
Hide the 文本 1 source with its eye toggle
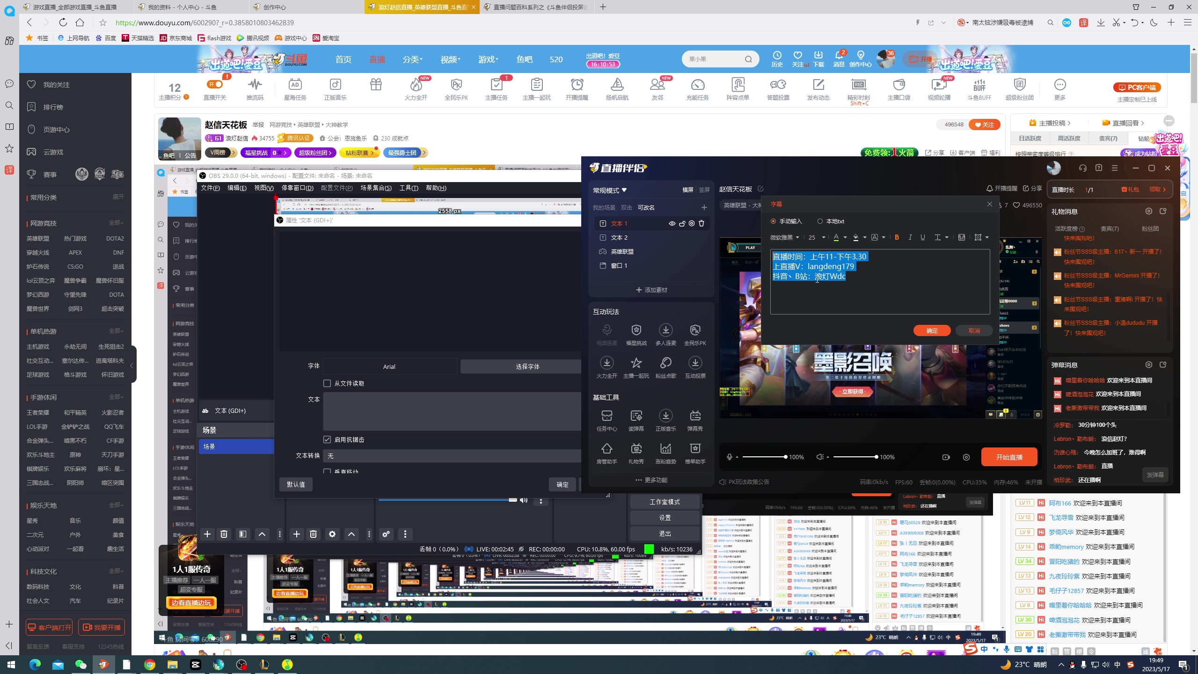point(672,223)
